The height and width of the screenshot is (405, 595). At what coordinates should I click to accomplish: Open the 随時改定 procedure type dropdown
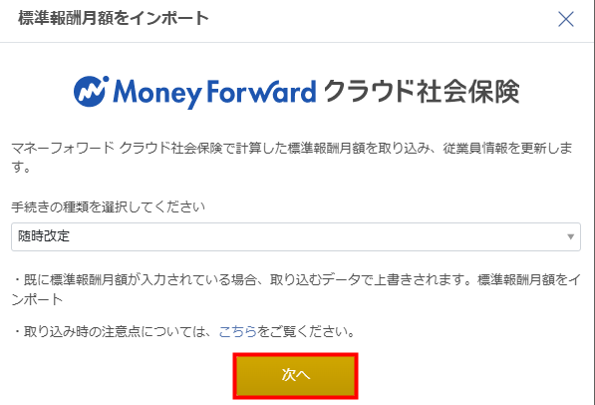296,236
